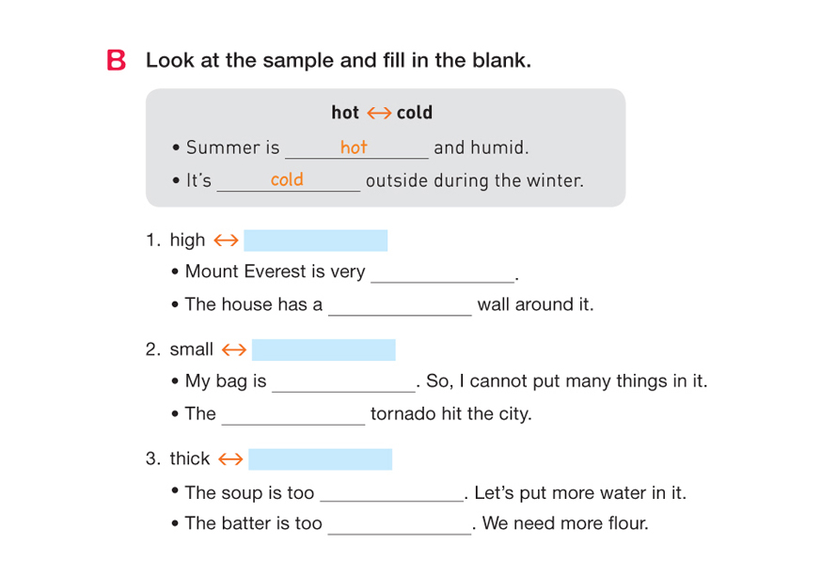
Task: Click the blank before tornado hit the city
Action: (292, 415)
